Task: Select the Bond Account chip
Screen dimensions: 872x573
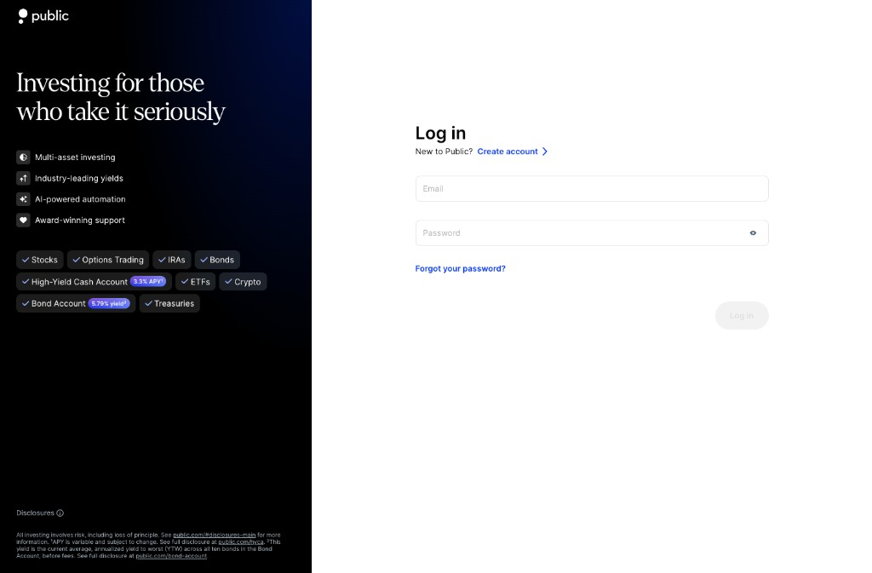Action: 76,303
